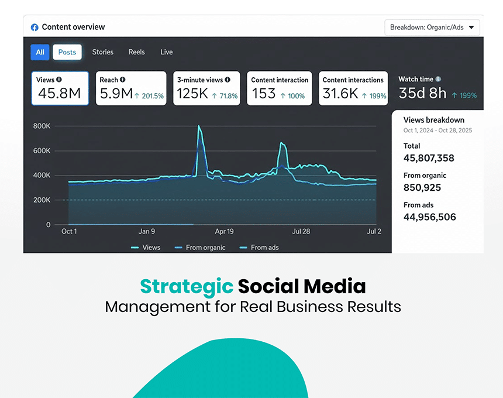Click the Reach info icon

click(x=123, y=80)
